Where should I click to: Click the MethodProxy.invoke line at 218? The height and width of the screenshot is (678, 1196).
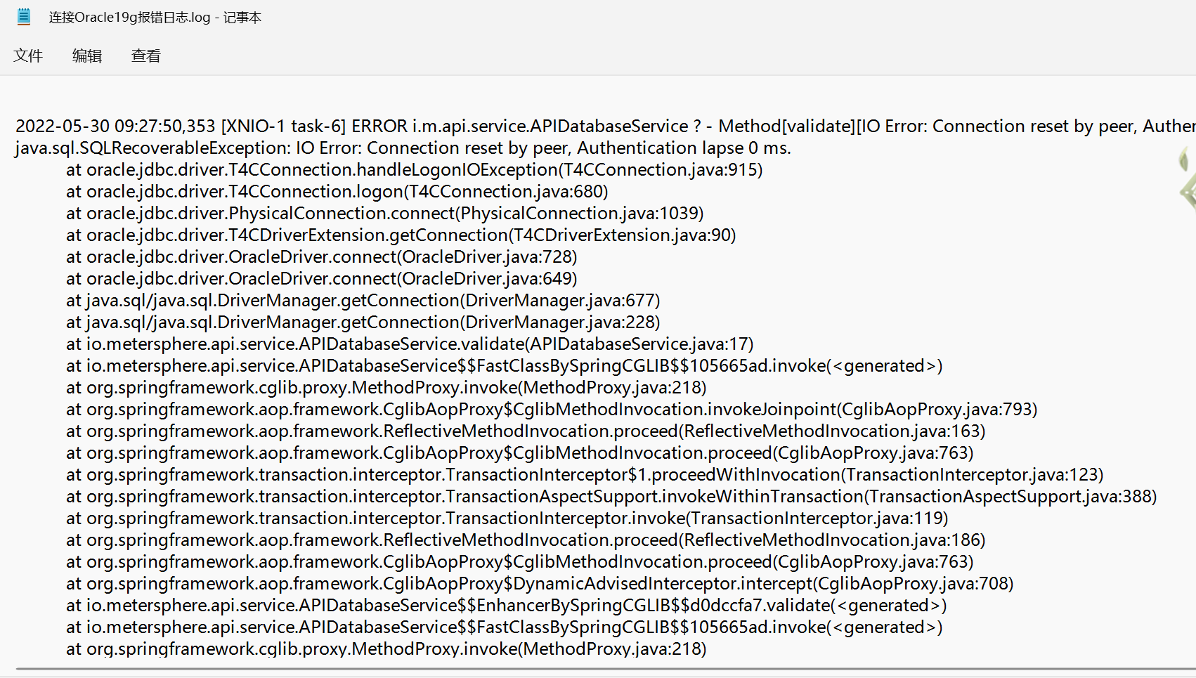pyautogui.click(x=385, y=387)
